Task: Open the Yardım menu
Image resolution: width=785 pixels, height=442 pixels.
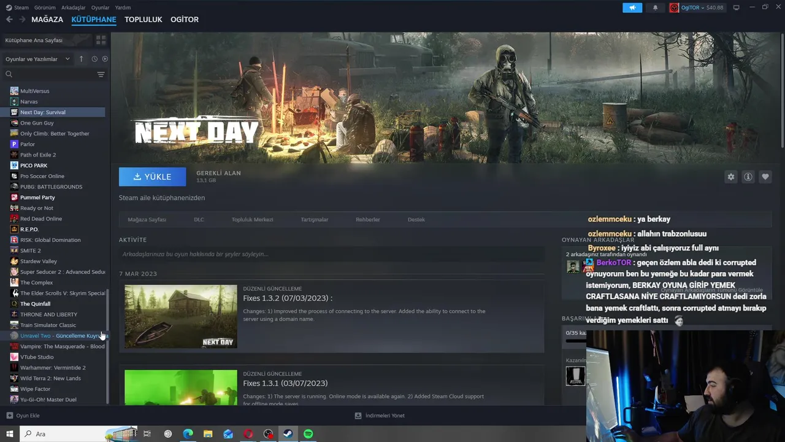Action: click(123, 7)
